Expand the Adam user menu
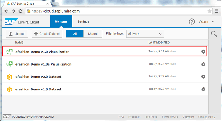 click(x=207, y=22)
